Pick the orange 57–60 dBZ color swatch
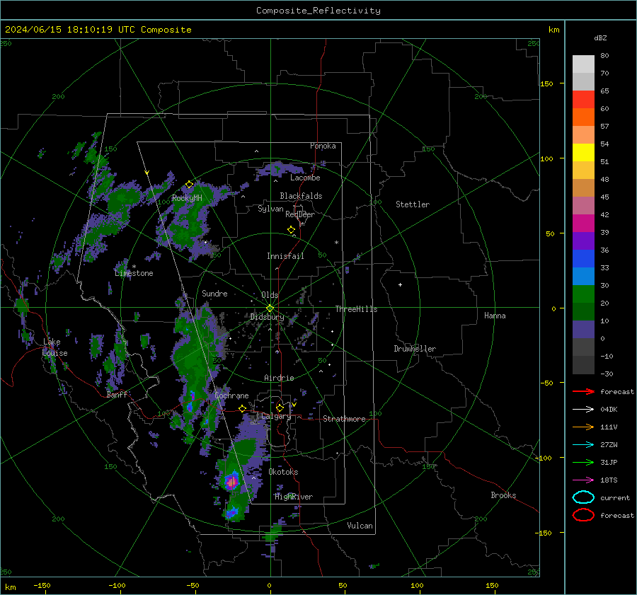The height and width of the screenshot is (595, 637). point(583,117)
